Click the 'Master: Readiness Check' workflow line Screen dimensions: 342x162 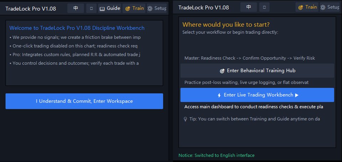(x=249, y=58)
